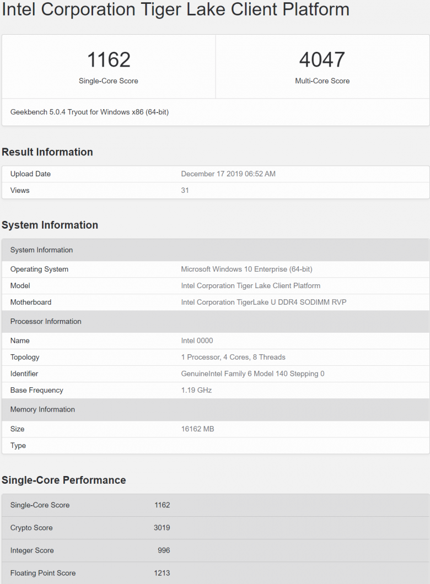Click the Base Frequency label
430x584 pixels.
point(36,390)
